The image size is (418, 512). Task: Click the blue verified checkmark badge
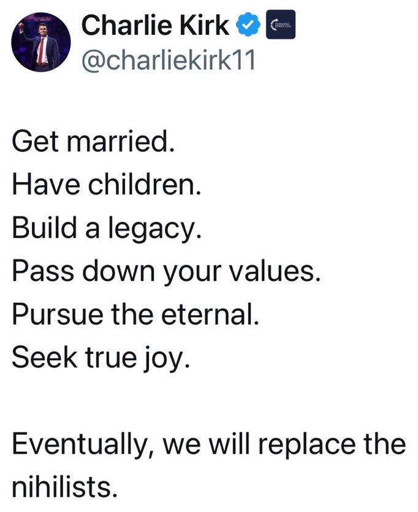248,24
